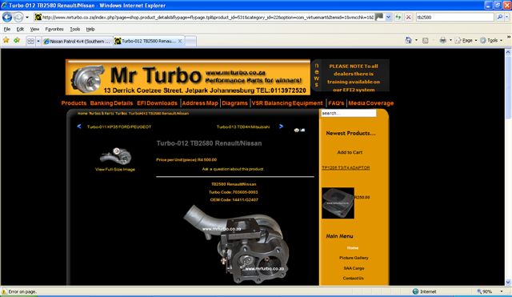Viewport: 512px width, 297px height.
Task: Expand the address bar URL history dropdown
Action: pyautogui.click(x=388, y=17)
